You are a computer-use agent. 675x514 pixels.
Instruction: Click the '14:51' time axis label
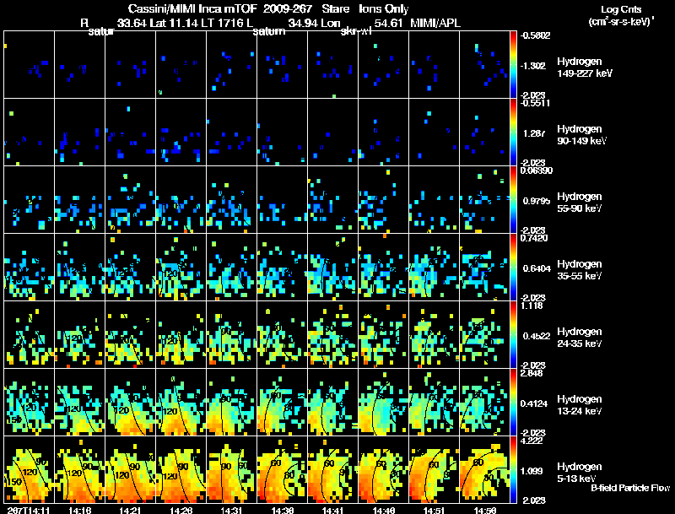click(434, 510)
